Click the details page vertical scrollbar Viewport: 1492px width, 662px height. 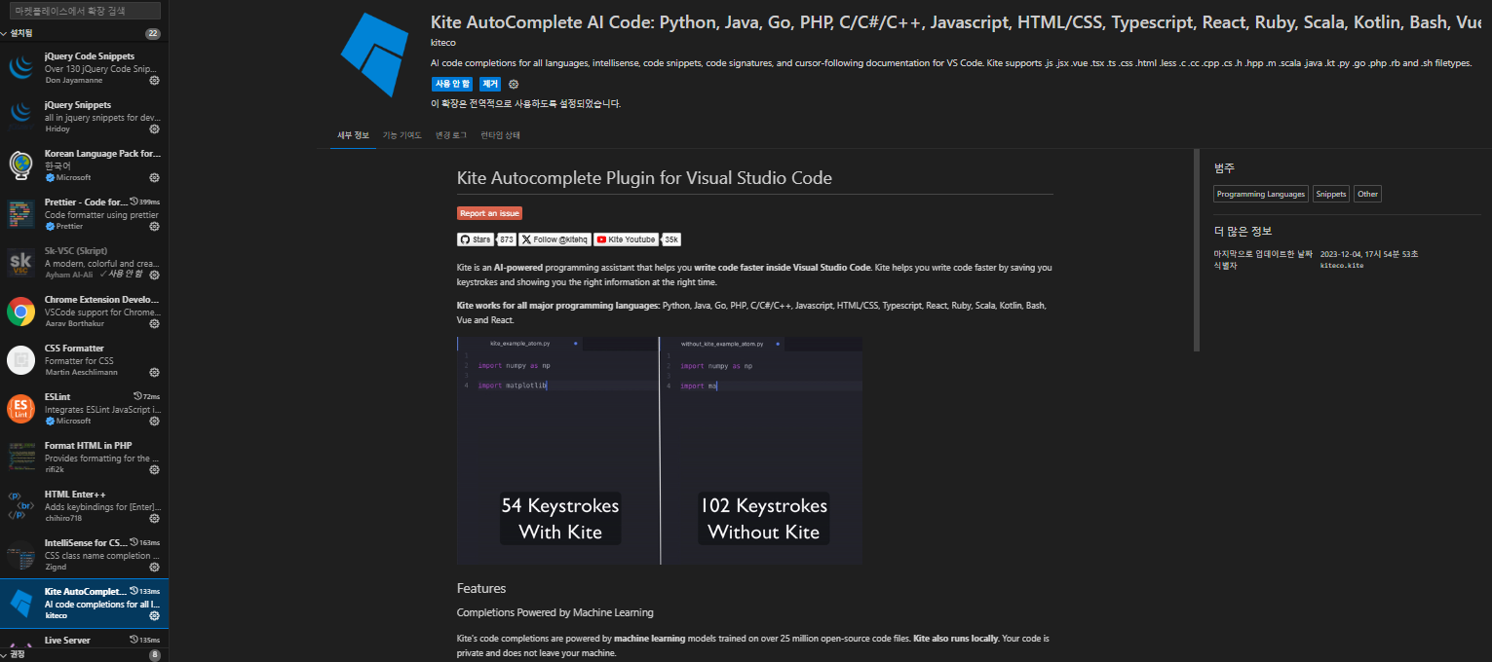coord(1196,250)
